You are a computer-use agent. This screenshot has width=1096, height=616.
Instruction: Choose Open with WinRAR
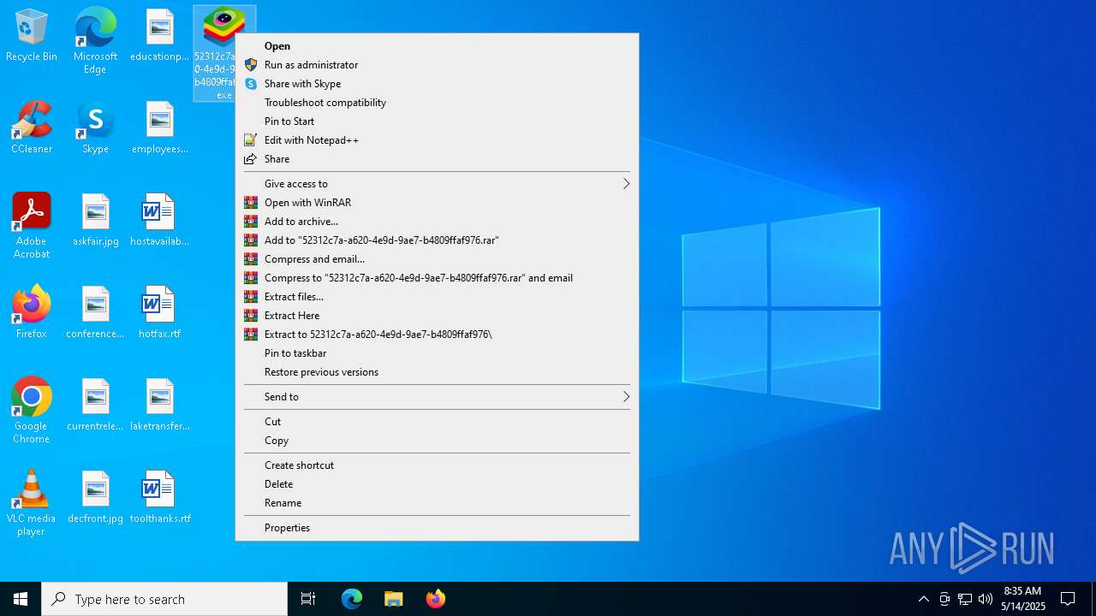coord(437,203)
